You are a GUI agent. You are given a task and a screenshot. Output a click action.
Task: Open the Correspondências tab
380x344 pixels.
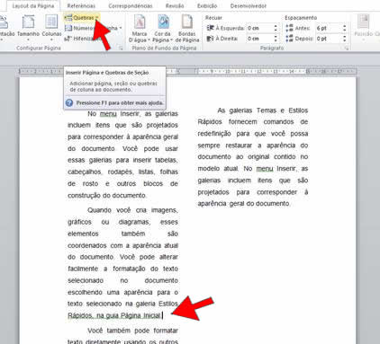(x=131, y=5)
